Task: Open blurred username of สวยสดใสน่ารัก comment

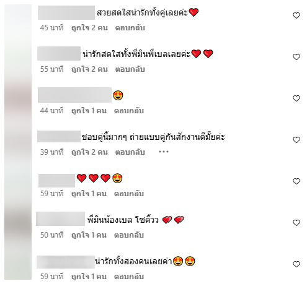Action: point(66,12)
